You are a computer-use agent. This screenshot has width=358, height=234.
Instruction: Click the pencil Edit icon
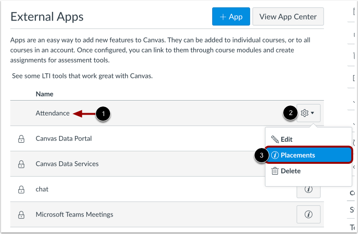[275, 139]
